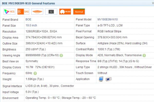Screen dimensions: 154x102
Task: Select the viewing angle value 89/89/89/89
Action: tap(42, 55)
